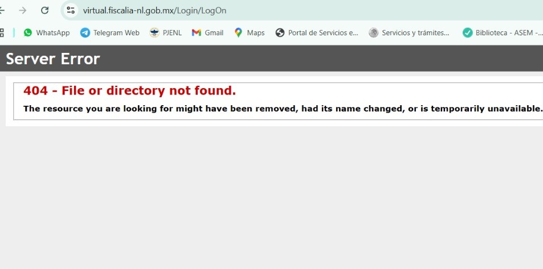Click the globe icon for Portal de Servicios
The image size is (543, 269).
(x=280, y=32)
